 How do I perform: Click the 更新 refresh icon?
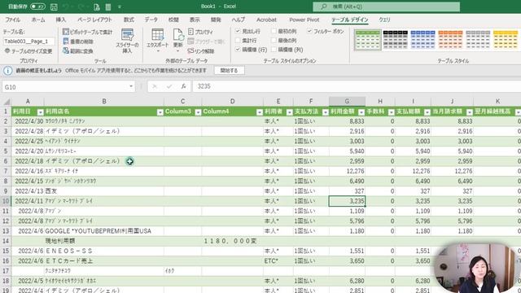tap(178, 41)
